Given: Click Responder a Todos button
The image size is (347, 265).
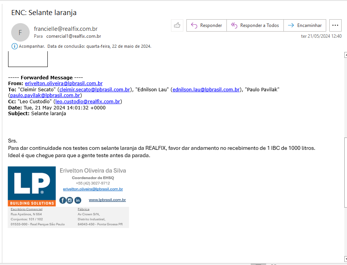Looking at the screenshot, I should pyautogui.click(x=255, y=25).
